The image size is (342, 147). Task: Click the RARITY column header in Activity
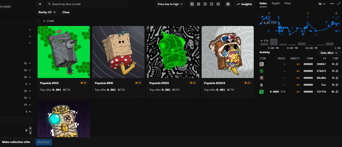coord(295,58)
